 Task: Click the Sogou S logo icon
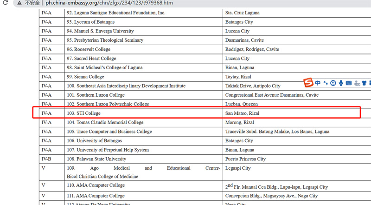(308, 83)
